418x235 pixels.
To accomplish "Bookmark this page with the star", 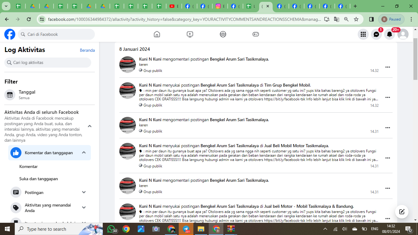I will 356,19.
